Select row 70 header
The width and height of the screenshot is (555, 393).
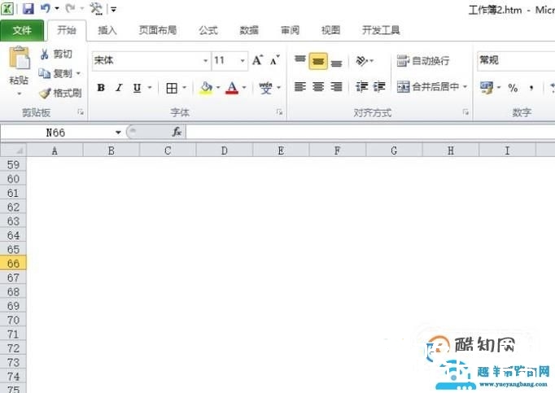coord(13,320)
